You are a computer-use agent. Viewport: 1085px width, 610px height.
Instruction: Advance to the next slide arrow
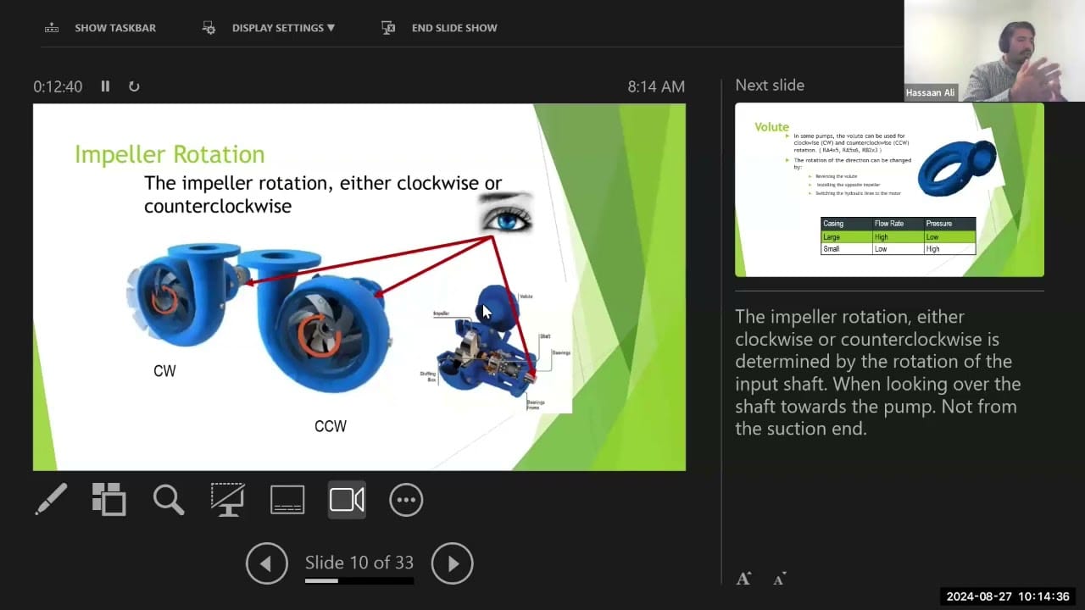pyautogui.click(x=453, y=563)
